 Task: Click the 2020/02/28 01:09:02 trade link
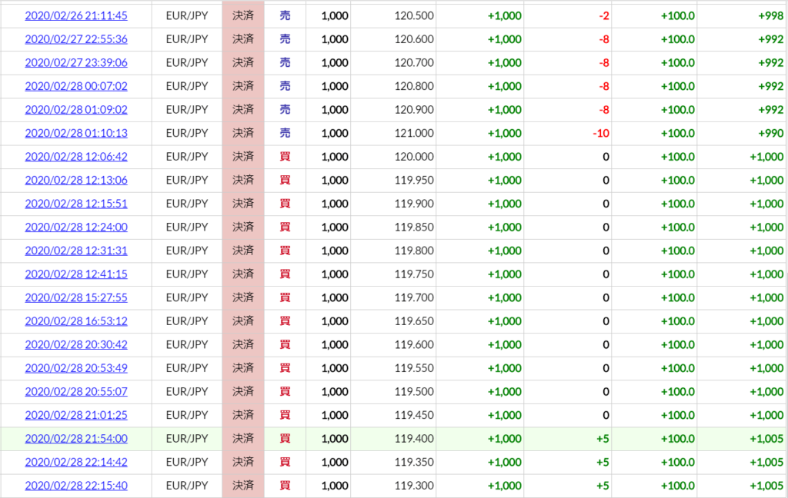coord(76,110)
